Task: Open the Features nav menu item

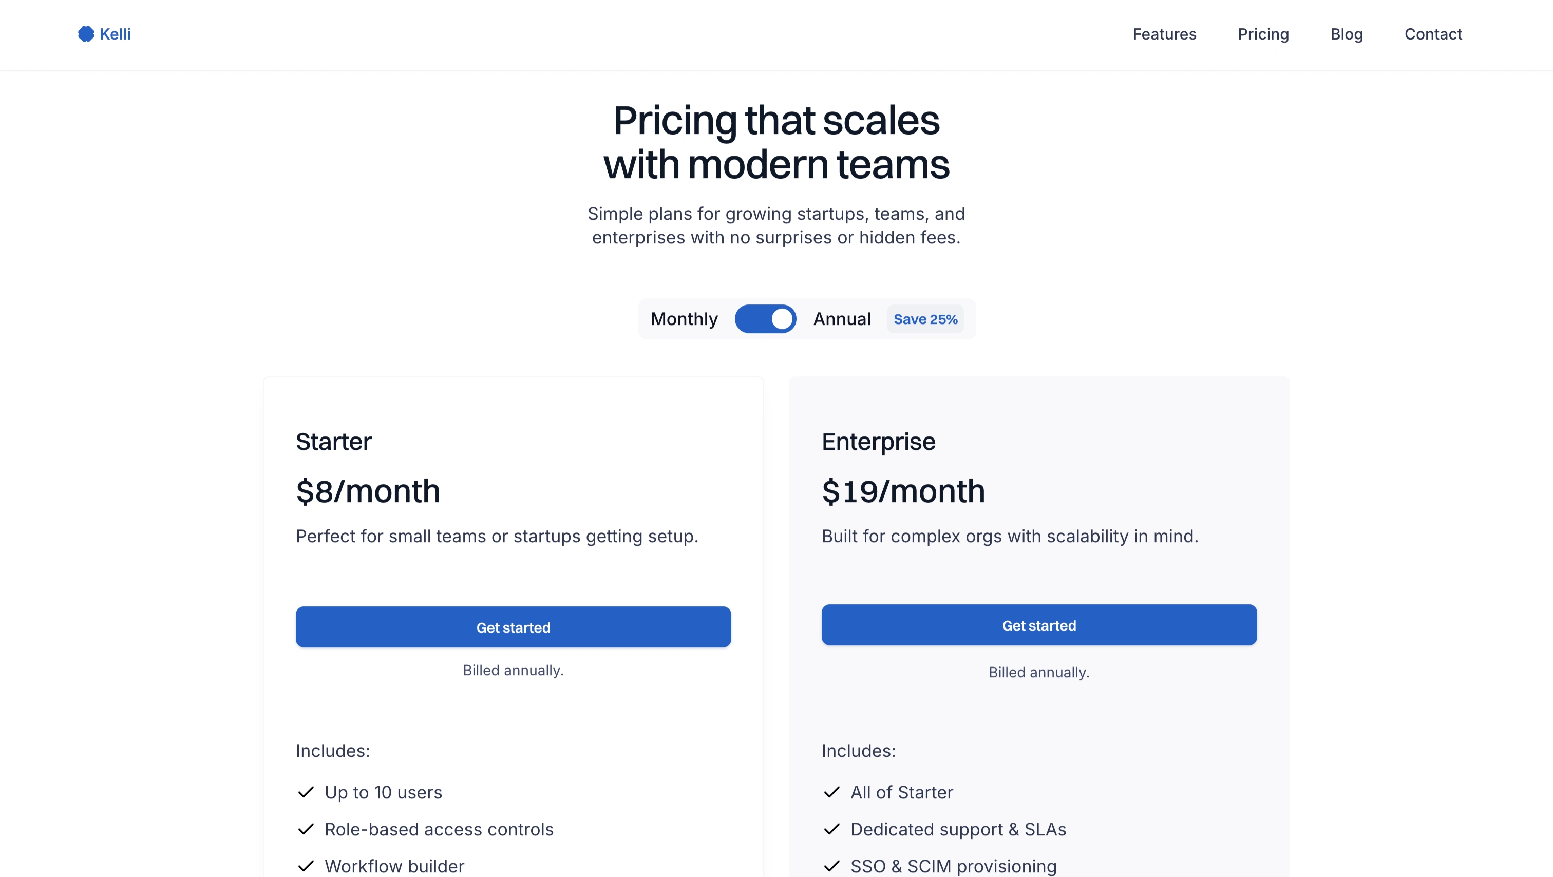Action: pos(1164,34)
